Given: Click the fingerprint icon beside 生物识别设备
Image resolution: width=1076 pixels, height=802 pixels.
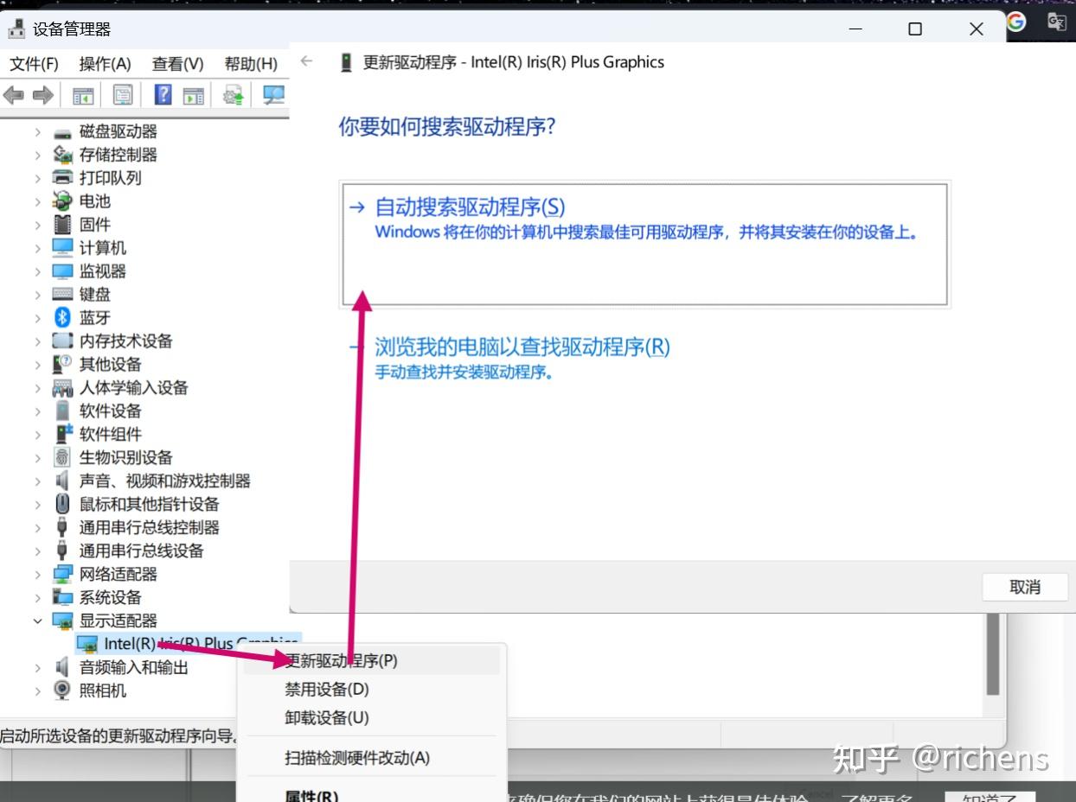Looking at the screenshot, I should tap(62, 457).
